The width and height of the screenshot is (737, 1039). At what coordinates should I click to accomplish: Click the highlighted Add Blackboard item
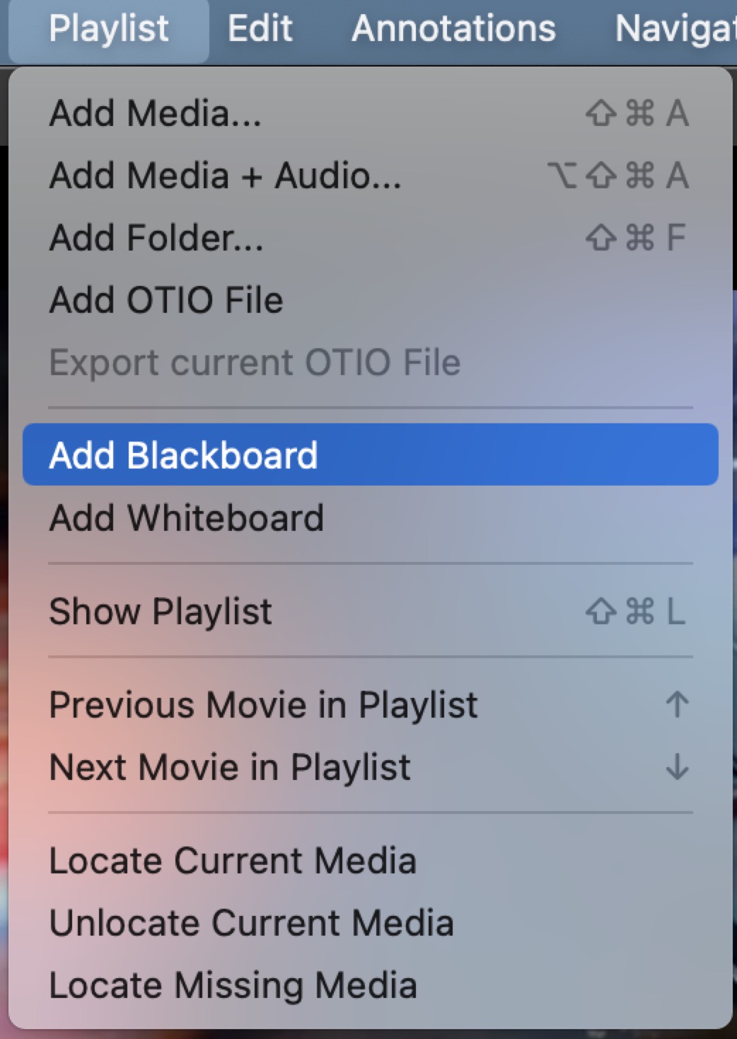click(370, 454)
